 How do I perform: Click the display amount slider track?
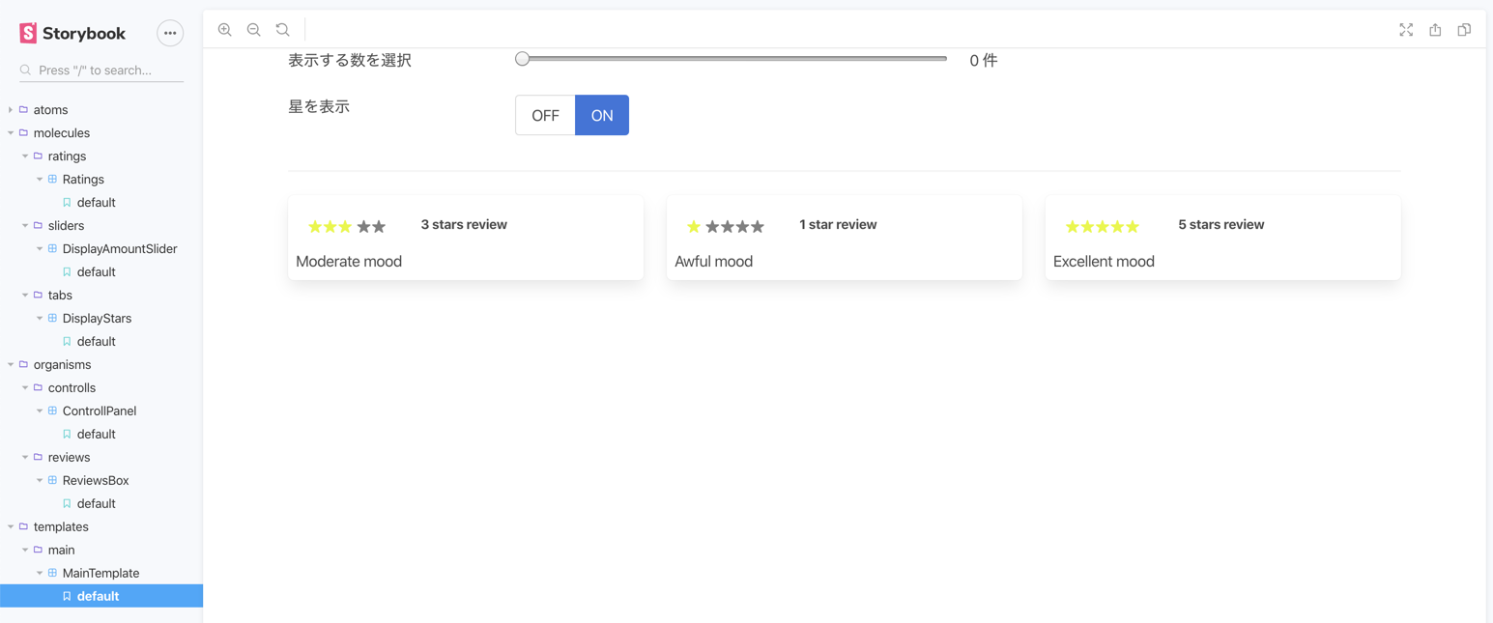coord(732,59)
